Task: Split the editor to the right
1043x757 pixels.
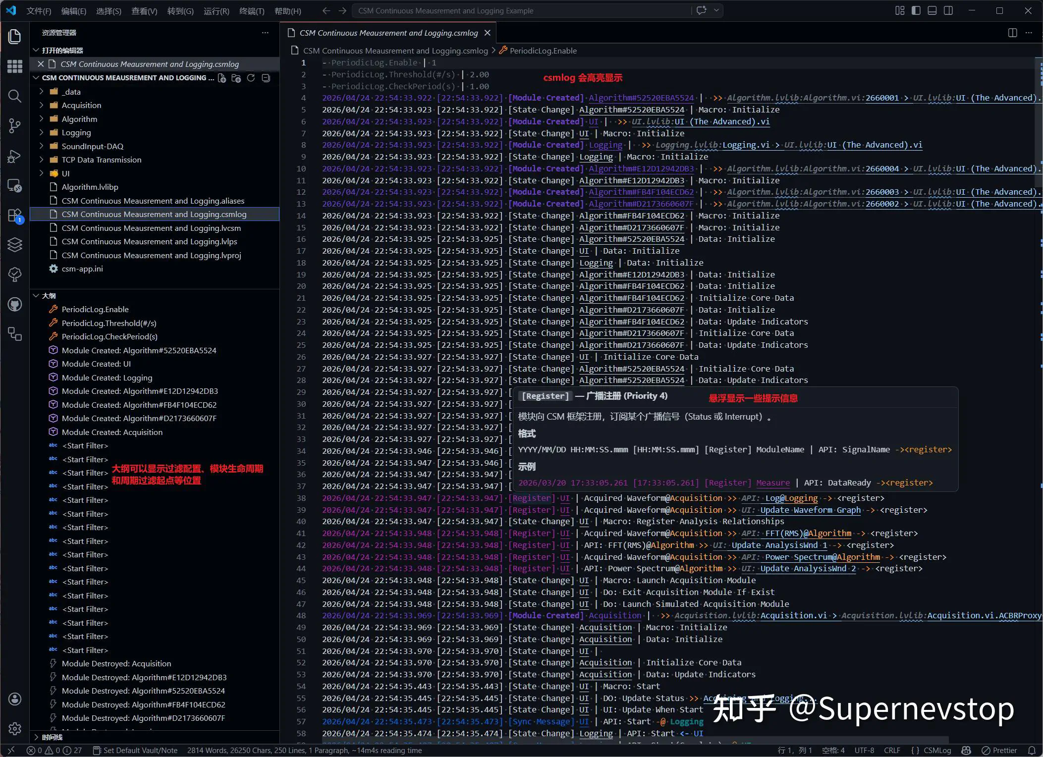Action: pos(1012,33)
